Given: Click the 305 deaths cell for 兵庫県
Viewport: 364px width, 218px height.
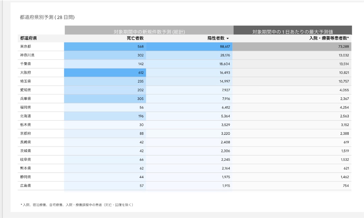Looking at the screenshot, I should tap(105, 99).
